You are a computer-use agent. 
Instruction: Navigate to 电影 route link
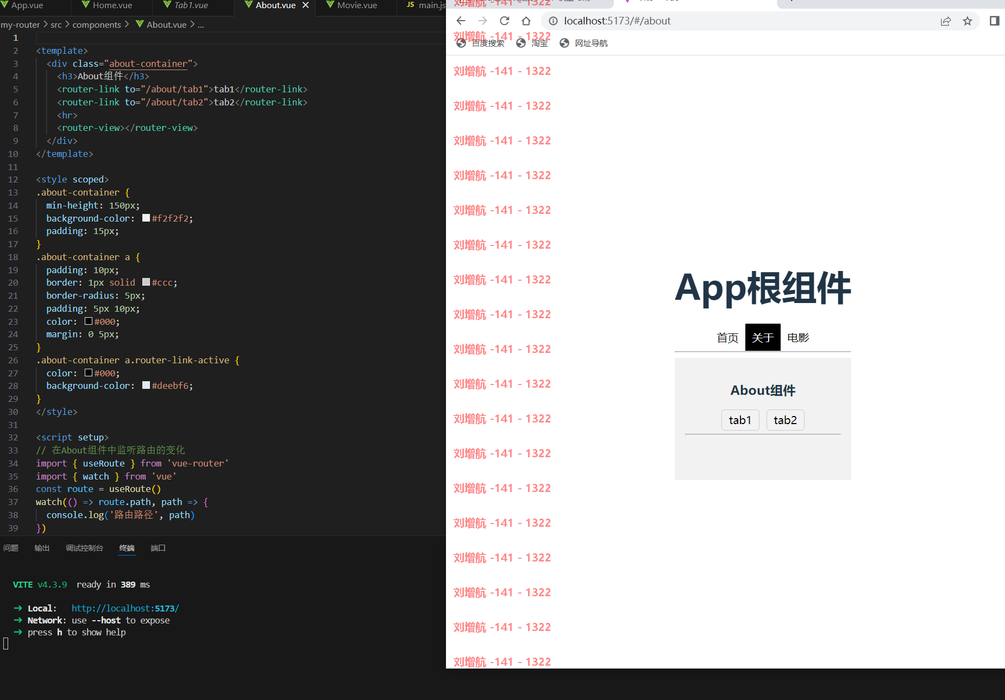click(798, 338)
